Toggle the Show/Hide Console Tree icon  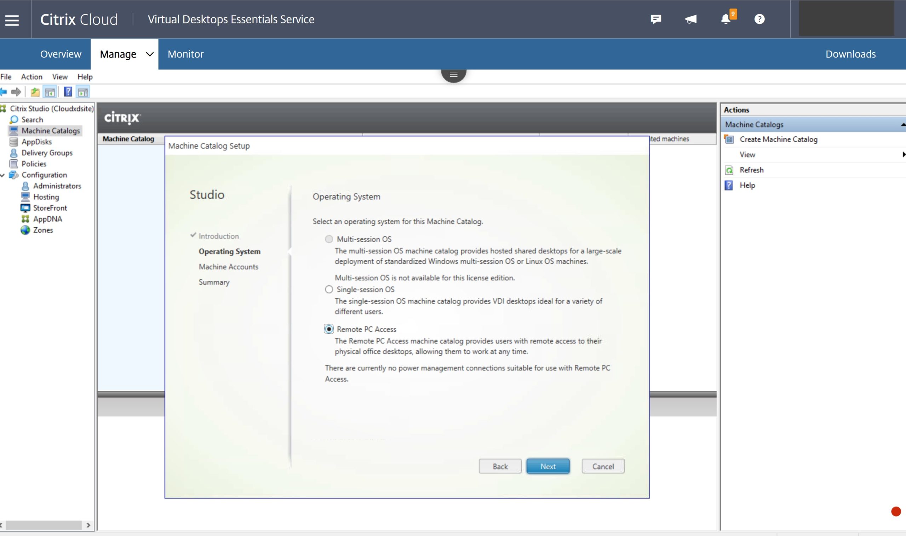50,92
